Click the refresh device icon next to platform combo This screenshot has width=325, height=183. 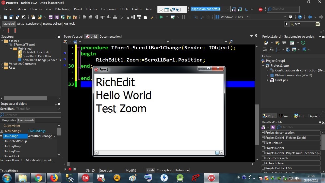pos(290,17)
